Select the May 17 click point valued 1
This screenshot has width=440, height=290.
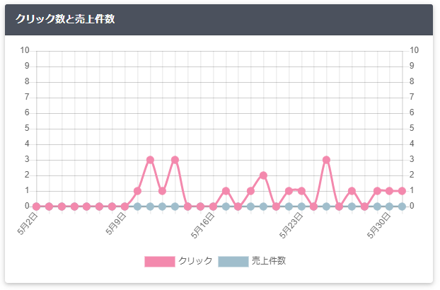click(x=226, y=191)
